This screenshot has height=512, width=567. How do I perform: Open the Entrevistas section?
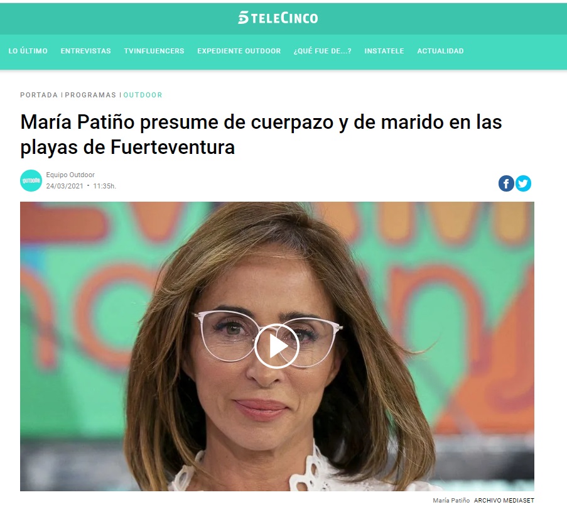85,51
